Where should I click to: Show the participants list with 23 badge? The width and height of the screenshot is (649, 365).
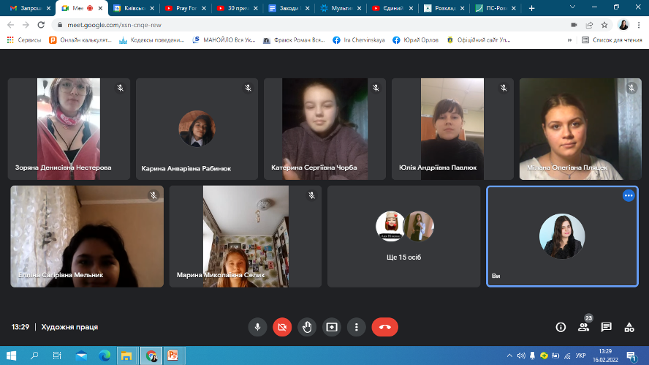pos(584,327)
